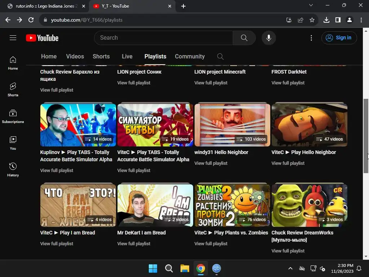Open ViteC Play I am Bread thumbnail
This screenshot has height=277, width=369.
(x=78, y=205)
